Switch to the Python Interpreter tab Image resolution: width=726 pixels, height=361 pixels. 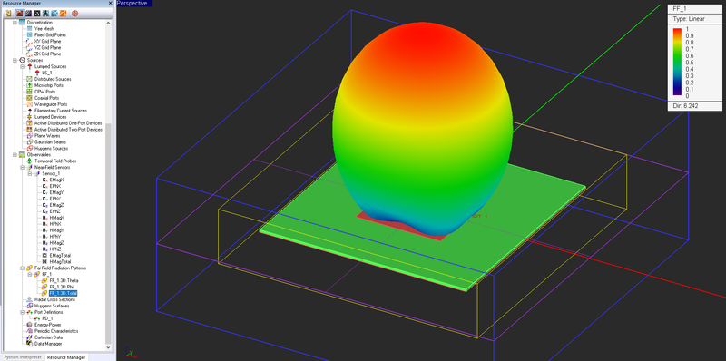[23, 357]
